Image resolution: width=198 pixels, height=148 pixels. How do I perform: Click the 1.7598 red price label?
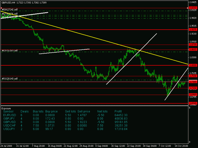[193, 76]
